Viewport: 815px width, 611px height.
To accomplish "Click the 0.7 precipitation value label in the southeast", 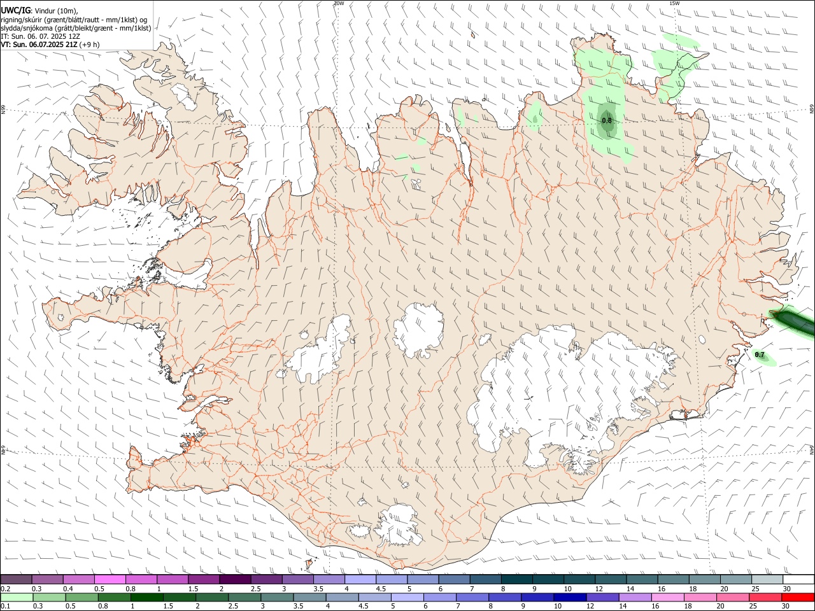I will 760,355.
